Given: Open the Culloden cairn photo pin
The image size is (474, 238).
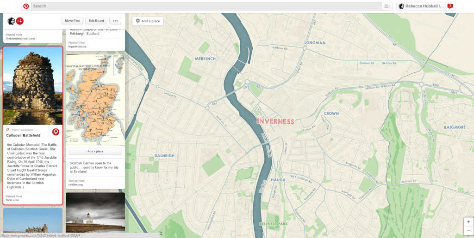Looking at the screenshot, I should 33,85.
